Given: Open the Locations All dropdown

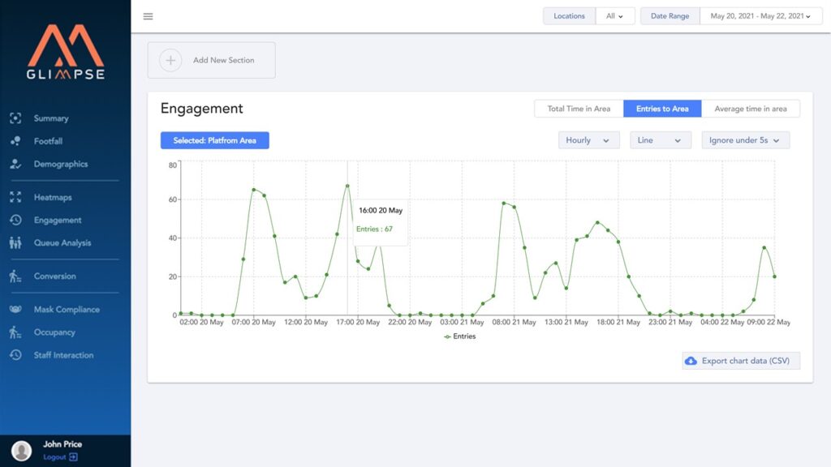Looking at the screenshot, I should click(615, 16).
